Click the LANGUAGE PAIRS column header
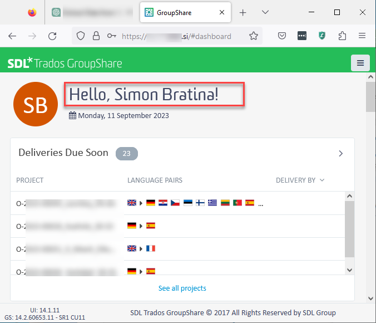The image size is (376, 323). point(155,180)
